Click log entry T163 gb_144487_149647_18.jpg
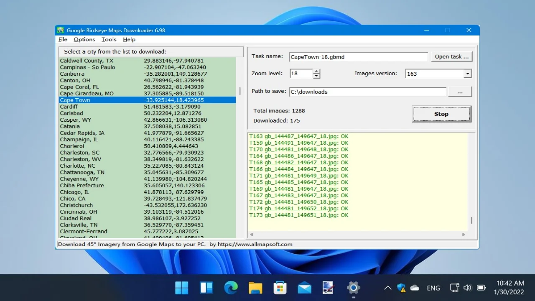The image size is (535, 301). click(x=298, y=136)
